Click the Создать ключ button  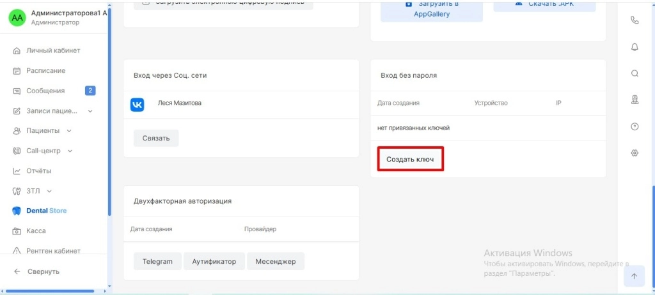coord(410,159)
